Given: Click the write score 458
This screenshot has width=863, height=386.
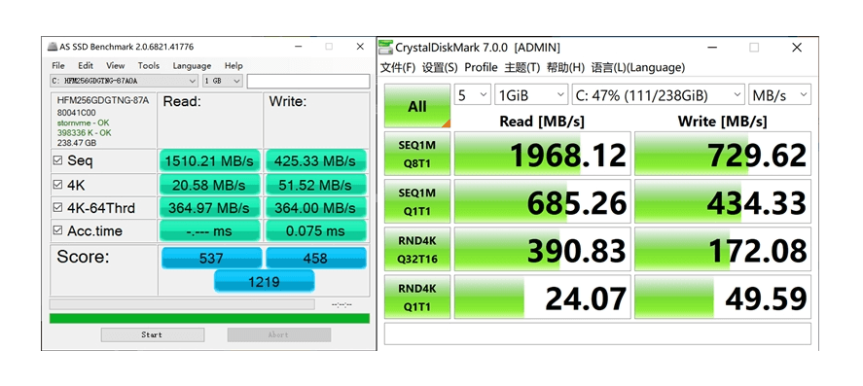Looking at the screenshot, I should [316, 258].
